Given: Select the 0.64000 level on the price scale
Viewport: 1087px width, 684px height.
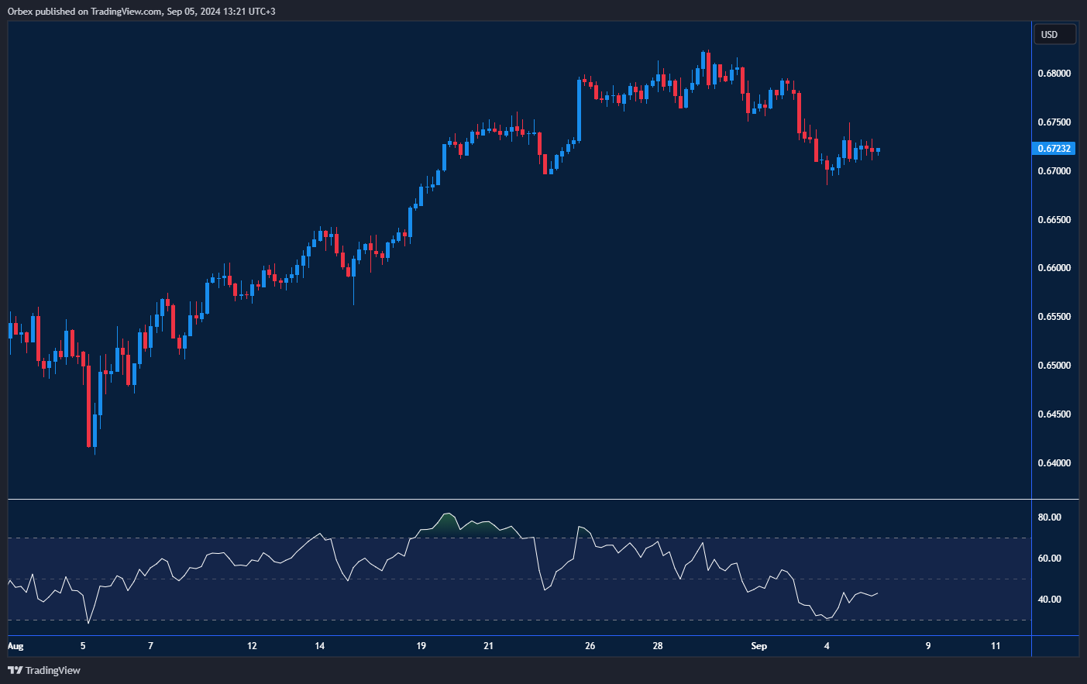Looking at the screenshot, I should pos(1054,463).
